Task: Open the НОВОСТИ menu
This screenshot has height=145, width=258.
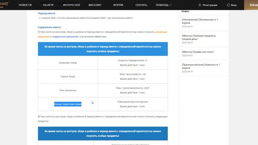Action: (x=25, y=5)
